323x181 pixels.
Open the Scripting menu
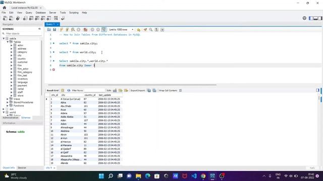pos(74,13)
